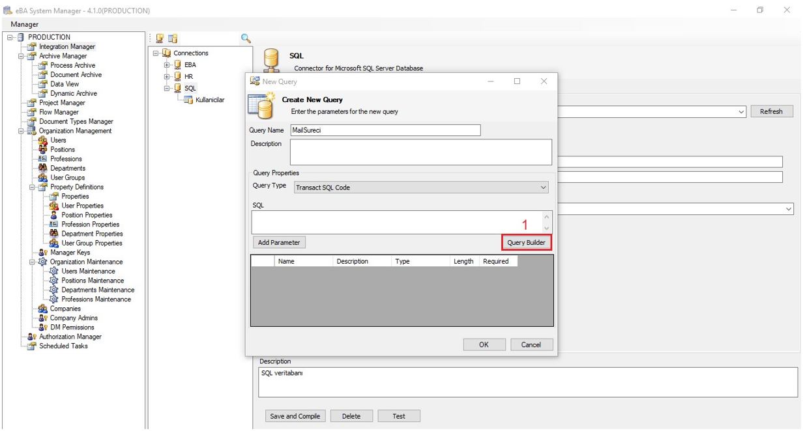This screenshot has width=803, height=431.
Task: Collapse the Property Definitions node
Action: tap(33, 187)
